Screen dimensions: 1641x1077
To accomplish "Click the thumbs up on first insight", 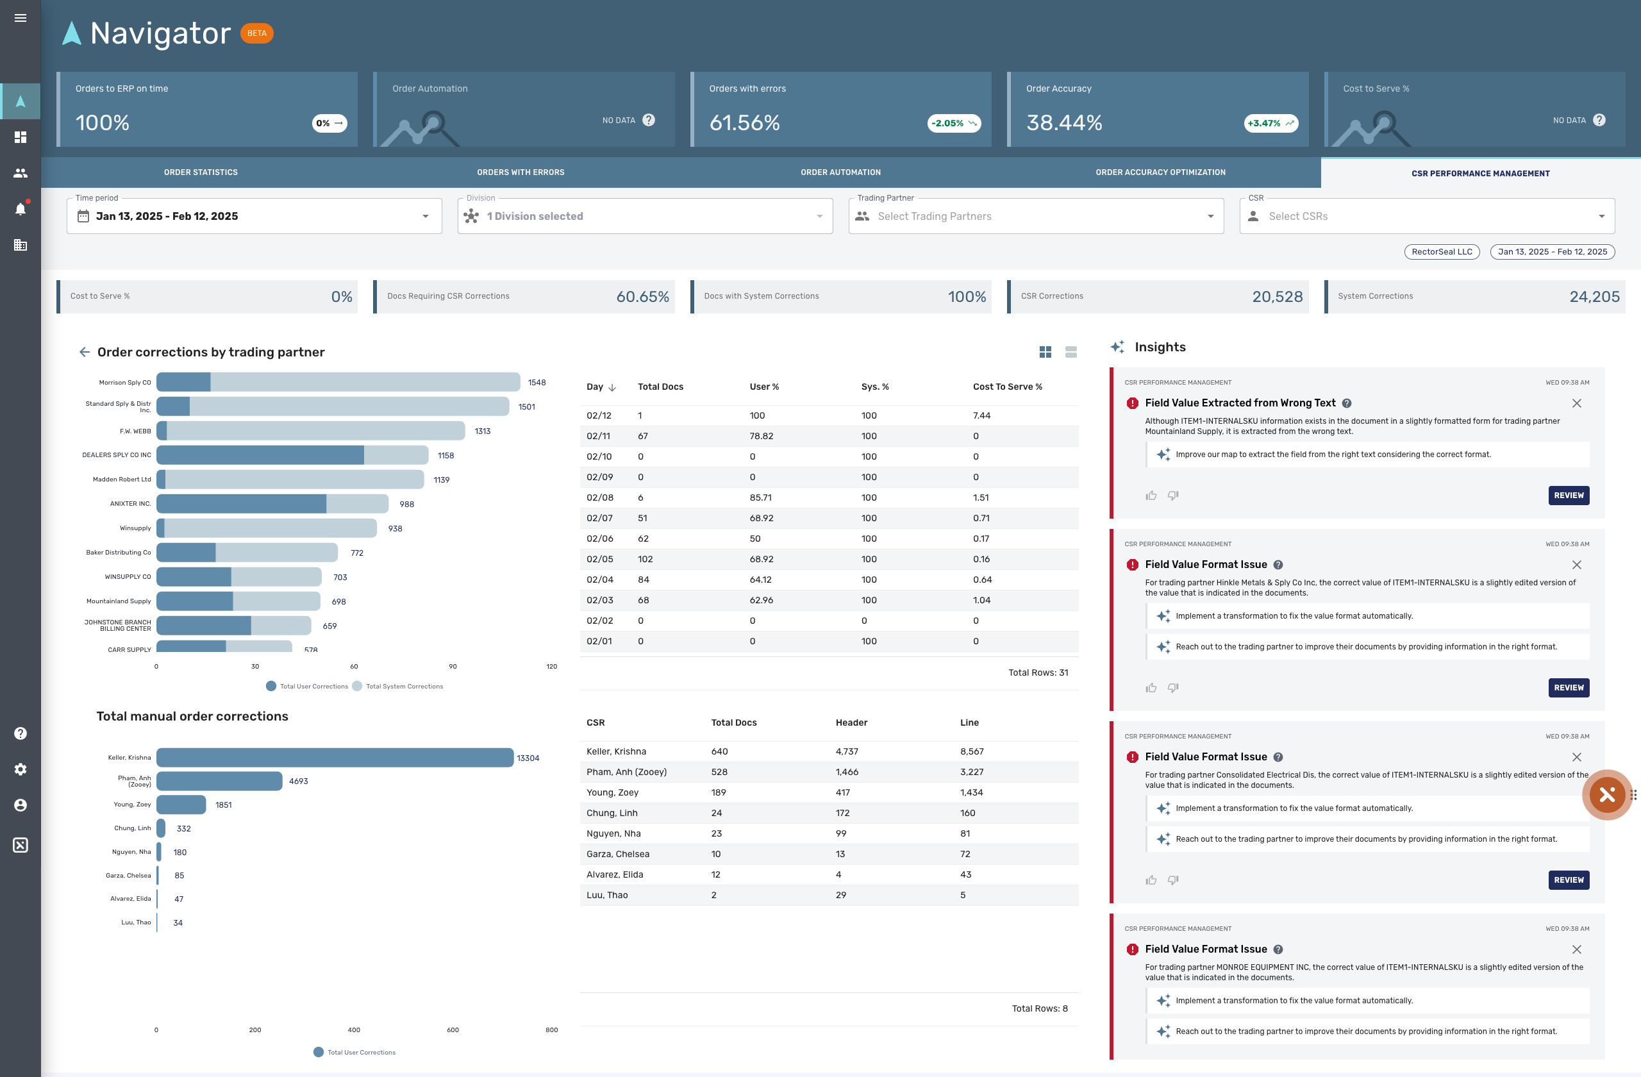I will tap(1151, 495).
